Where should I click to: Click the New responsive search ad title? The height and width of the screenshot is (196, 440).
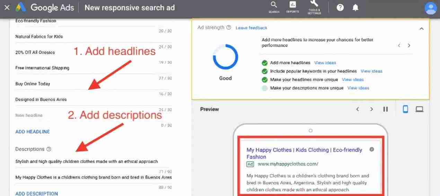130,7
